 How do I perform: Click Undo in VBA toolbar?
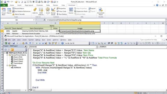click(x=30, y=43)
